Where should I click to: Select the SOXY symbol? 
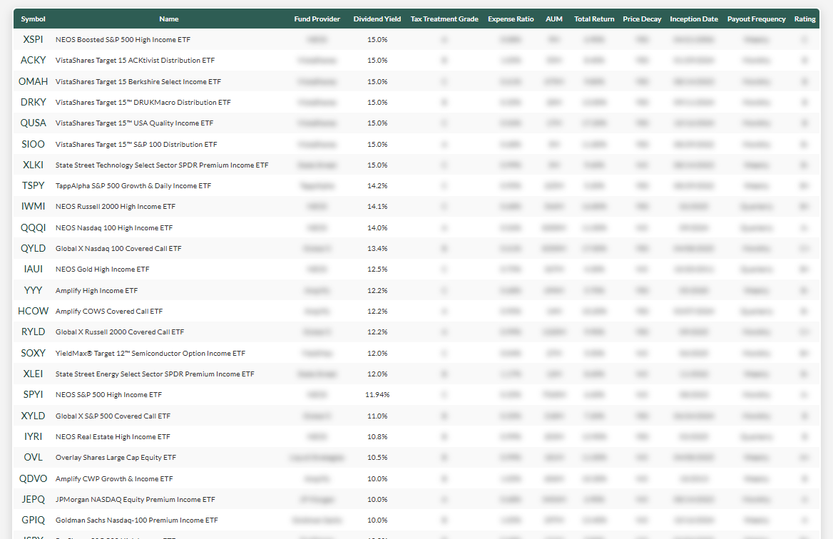(x=33, y=353)
